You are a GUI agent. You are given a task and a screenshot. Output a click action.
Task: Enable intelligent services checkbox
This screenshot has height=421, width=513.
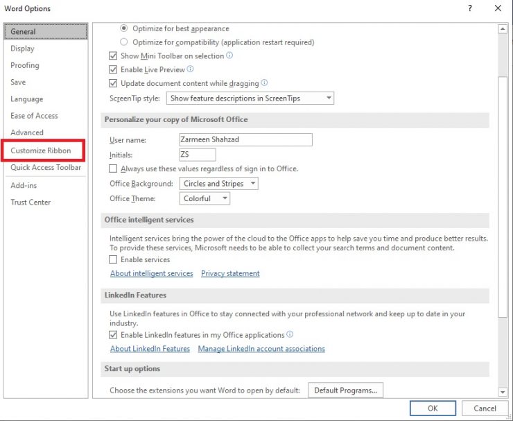point(113,259)
